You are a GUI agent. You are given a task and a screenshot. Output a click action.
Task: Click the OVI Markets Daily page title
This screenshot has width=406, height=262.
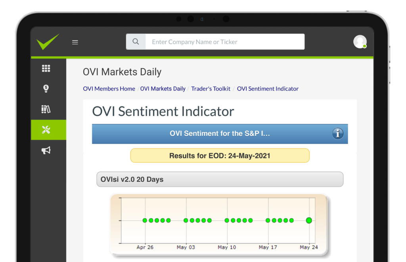coord(122,72)
